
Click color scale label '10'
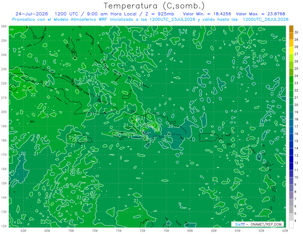(x=296, y=177)
